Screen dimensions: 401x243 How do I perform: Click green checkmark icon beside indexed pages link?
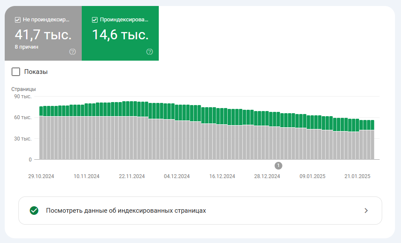click(34, 211)
